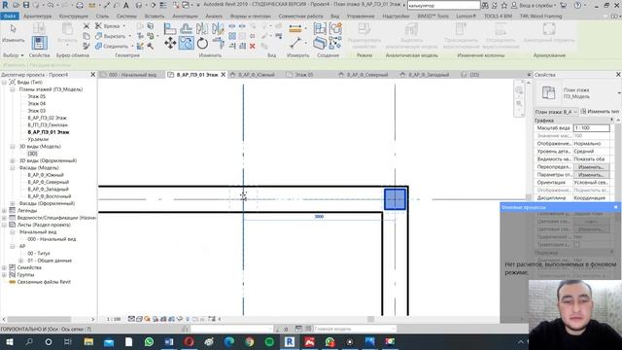This screenshot has width=622, height=350.
Task: Open the view scale 1:100 field in Properties
Action: 591,128
